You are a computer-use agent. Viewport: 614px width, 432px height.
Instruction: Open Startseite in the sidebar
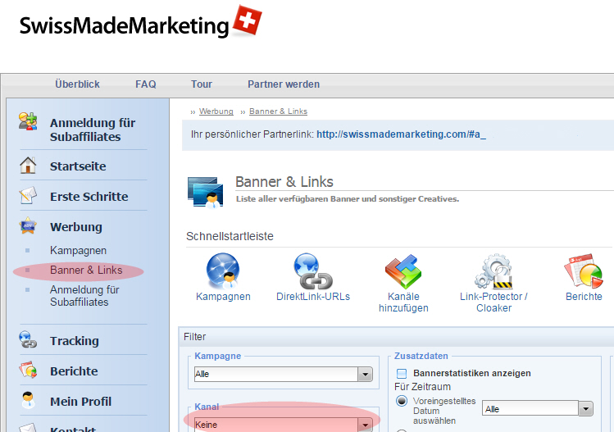pos(78,166)
